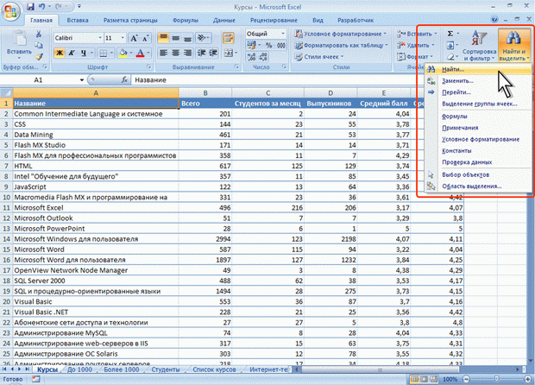Apply the red font color
Viewport: 535px width, 385px height.
pos(140,53)
